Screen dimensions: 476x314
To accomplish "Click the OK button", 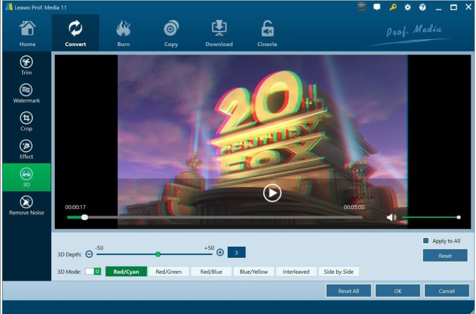I will (397, 291).
